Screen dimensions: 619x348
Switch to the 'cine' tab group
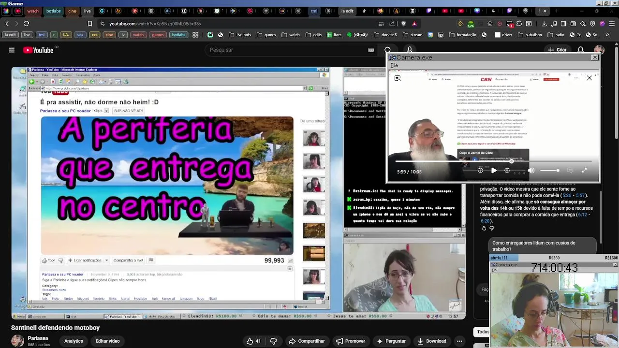pyautogui.click(x=72, y=11)
